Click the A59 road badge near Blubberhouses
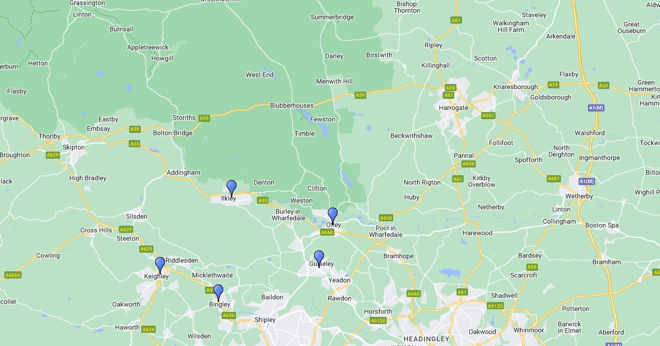The height and width of the screenshot is (346, 660). [360, 95]
